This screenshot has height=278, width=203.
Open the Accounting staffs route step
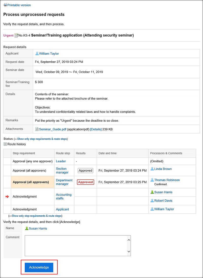point(64,196)
